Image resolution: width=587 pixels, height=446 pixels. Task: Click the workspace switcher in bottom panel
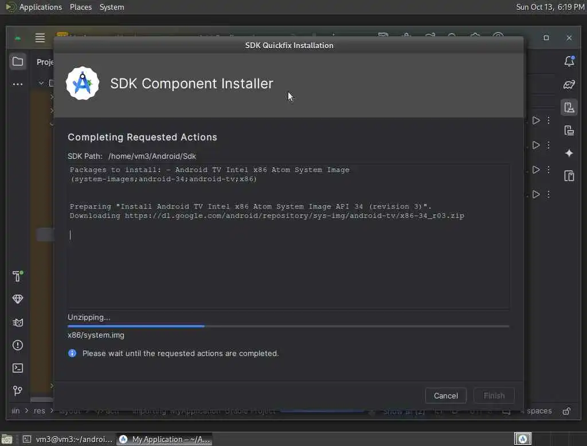tap(523, 439)
